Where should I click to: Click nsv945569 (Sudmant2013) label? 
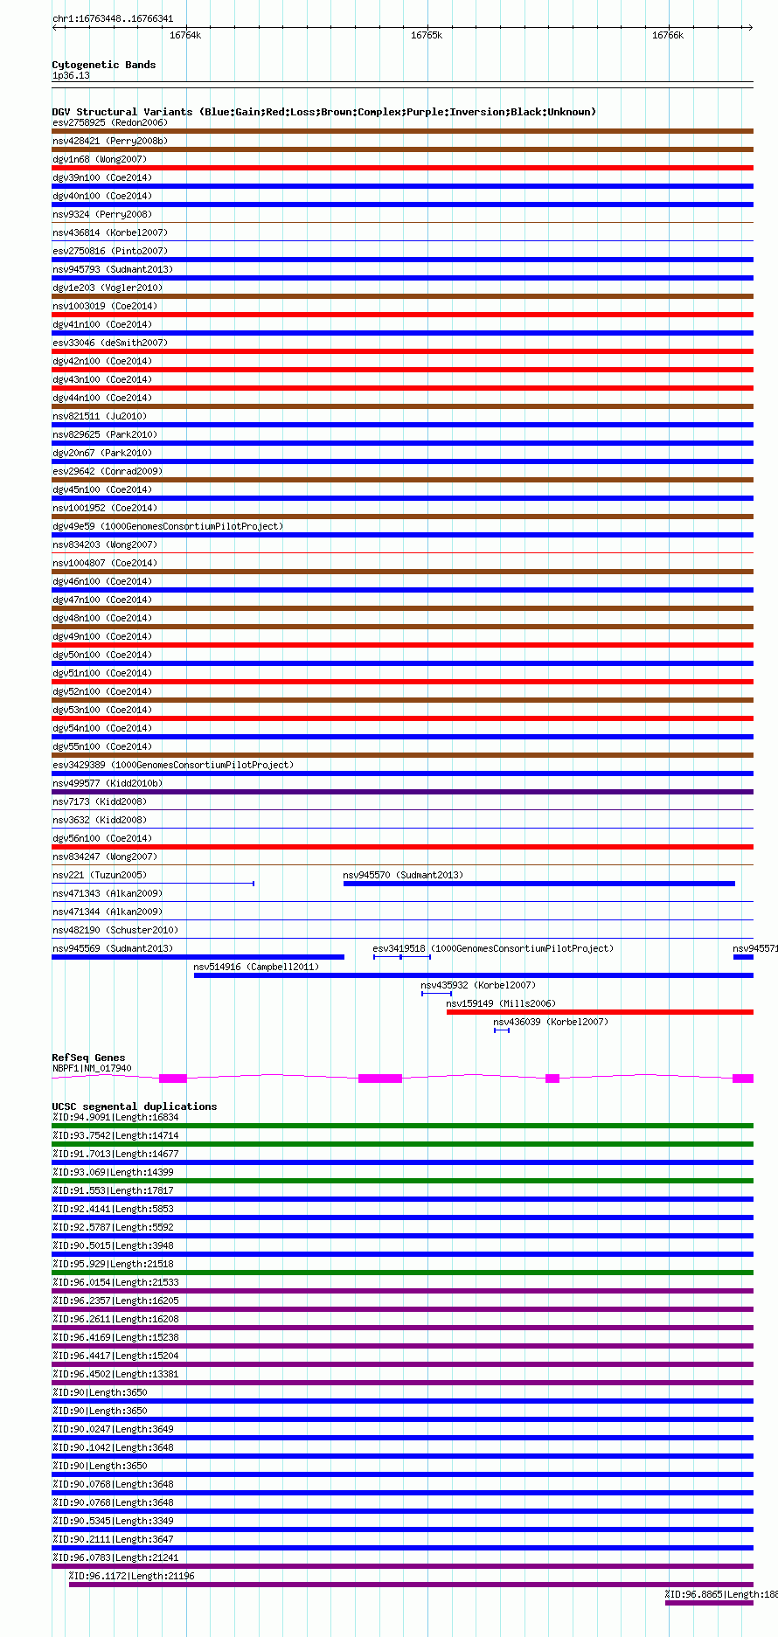click(x=113, y=948)
